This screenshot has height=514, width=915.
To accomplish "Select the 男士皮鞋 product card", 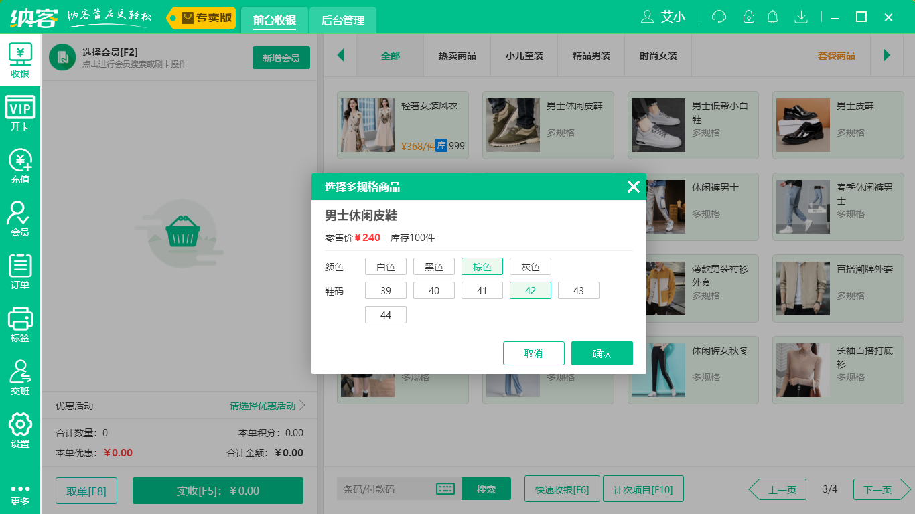I will (838, 125).
